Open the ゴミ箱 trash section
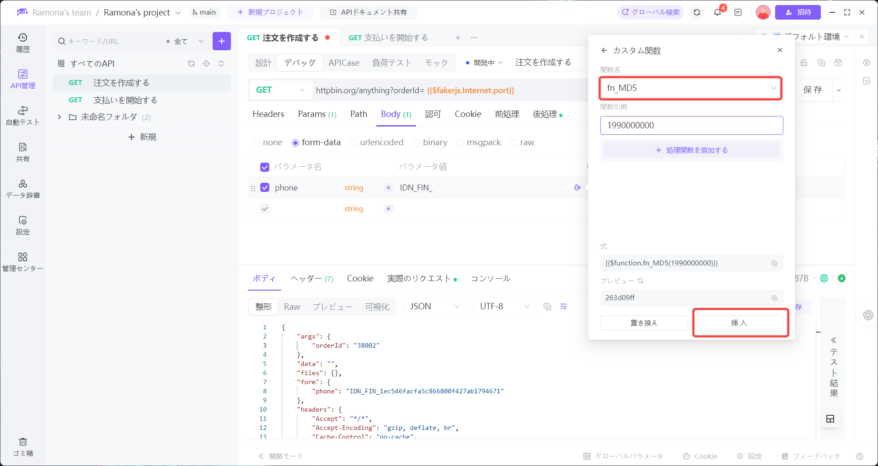 pos(23,447)
